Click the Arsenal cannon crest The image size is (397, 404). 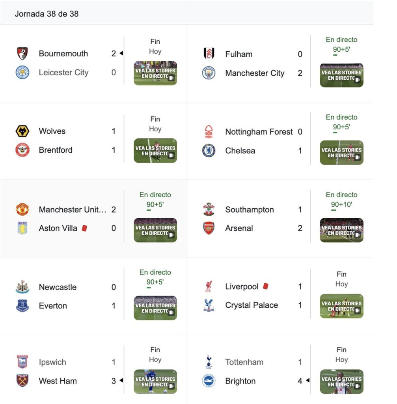click(209, 228)
